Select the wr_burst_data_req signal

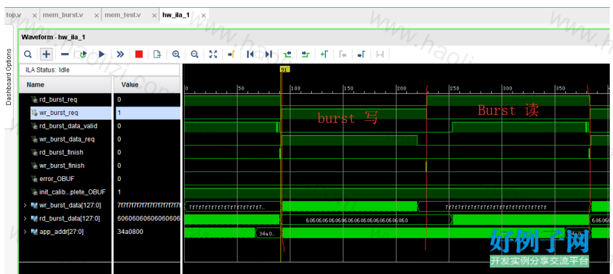tap(67, 139)
